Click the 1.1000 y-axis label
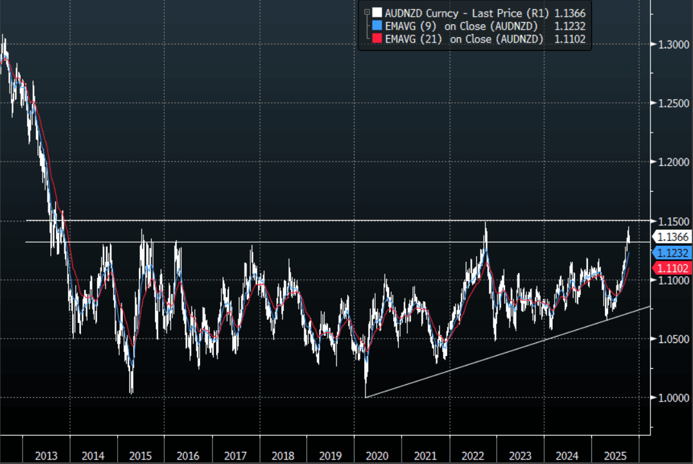 click(674, 280)
